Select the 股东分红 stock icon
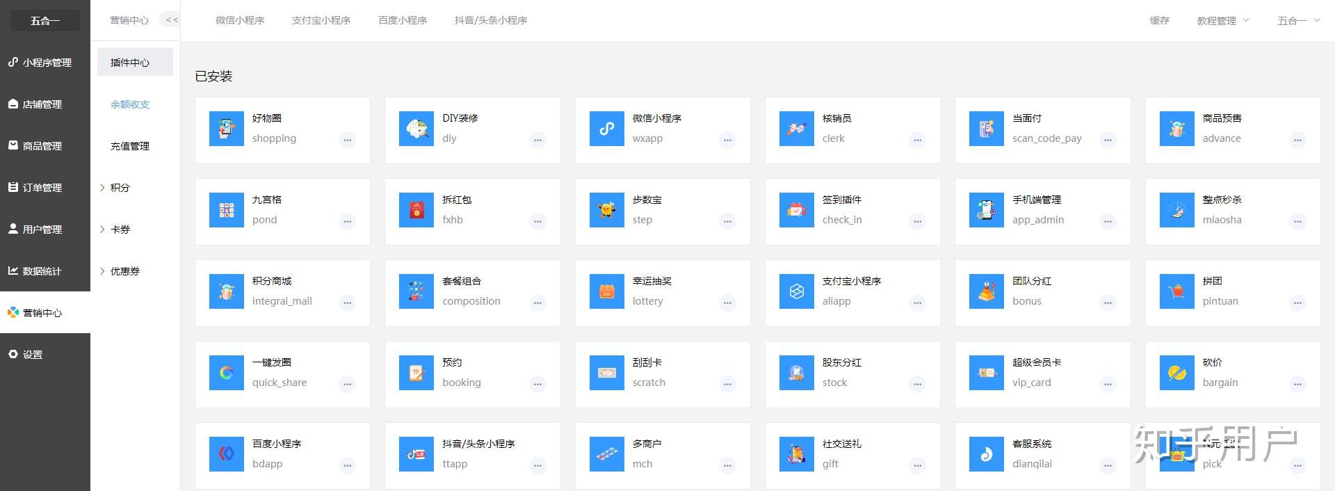This screenshot has height=491, width=1335. (797, 373)
